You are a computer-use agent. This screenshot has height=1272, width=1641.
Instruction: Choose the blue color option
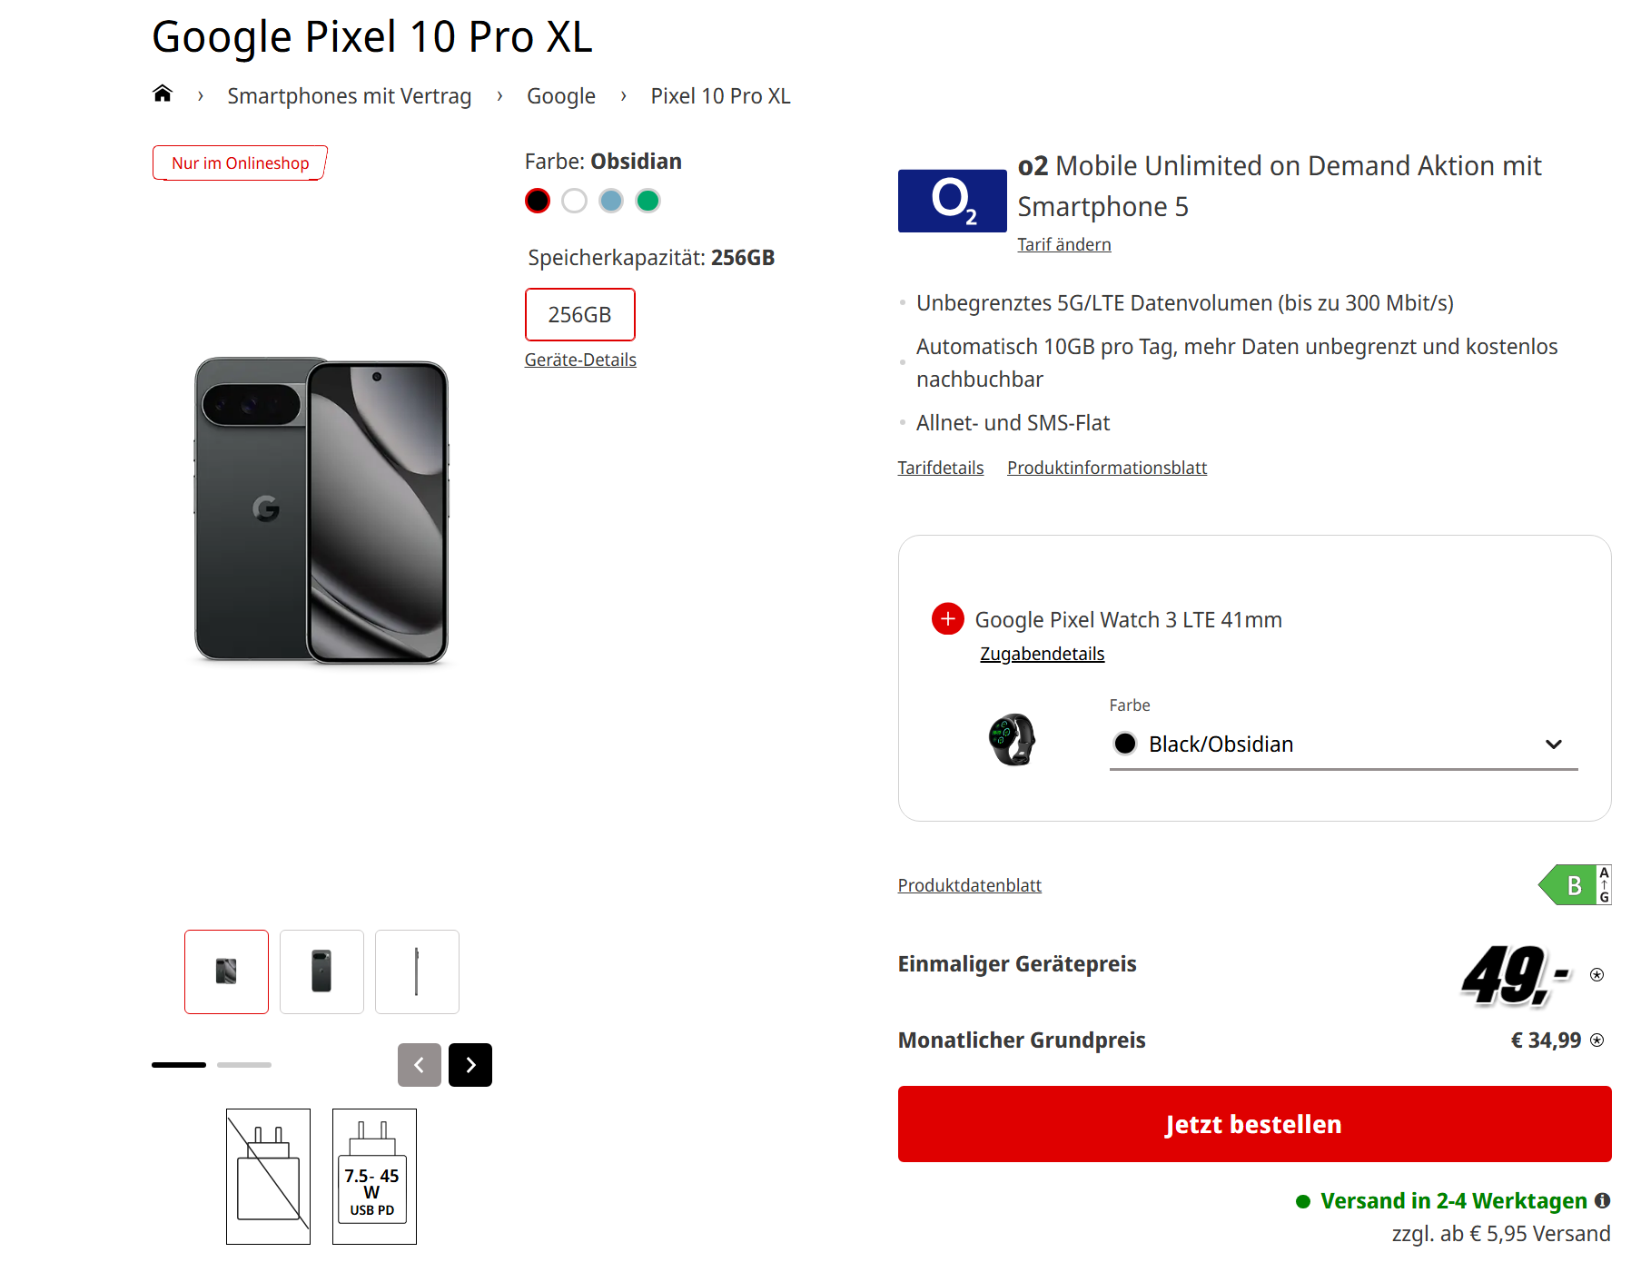click(x=611, y=201)
